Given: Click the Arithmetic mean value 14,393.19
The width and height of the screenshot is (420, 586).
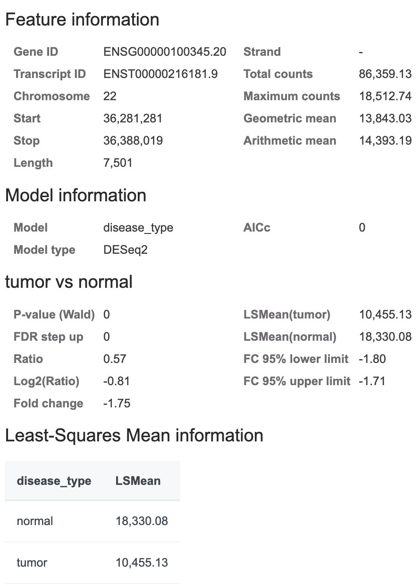Looking at the screenshot, I should [385, 141].
